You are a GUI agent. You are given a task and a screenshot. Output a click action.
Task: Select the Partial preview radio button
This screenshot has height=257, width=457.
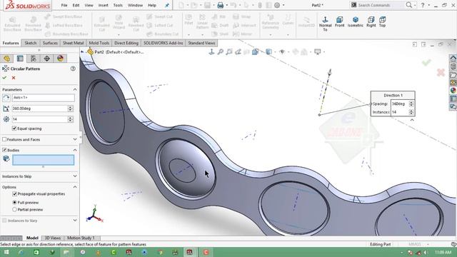point(14,209)
